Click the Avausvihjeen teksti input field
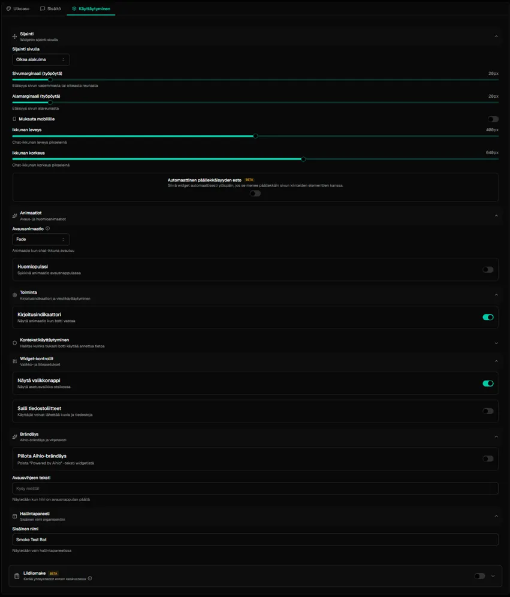 pos(255,489)
